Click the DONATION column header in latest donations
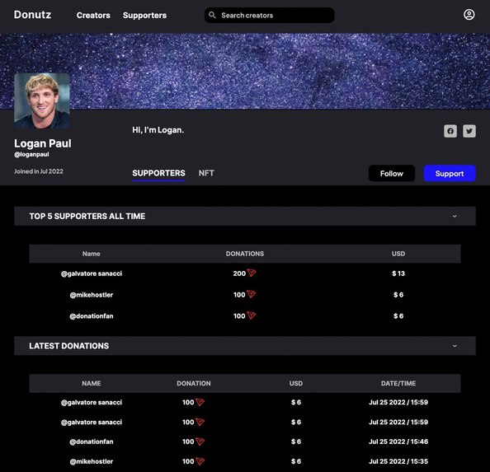Viewport: 490px width, 472px height. click(194, 383)
